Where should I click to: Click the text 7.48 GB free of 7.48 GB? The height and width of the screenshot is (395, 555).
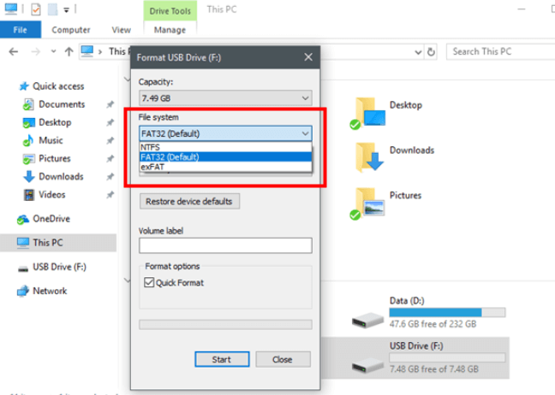pos(434,369)
